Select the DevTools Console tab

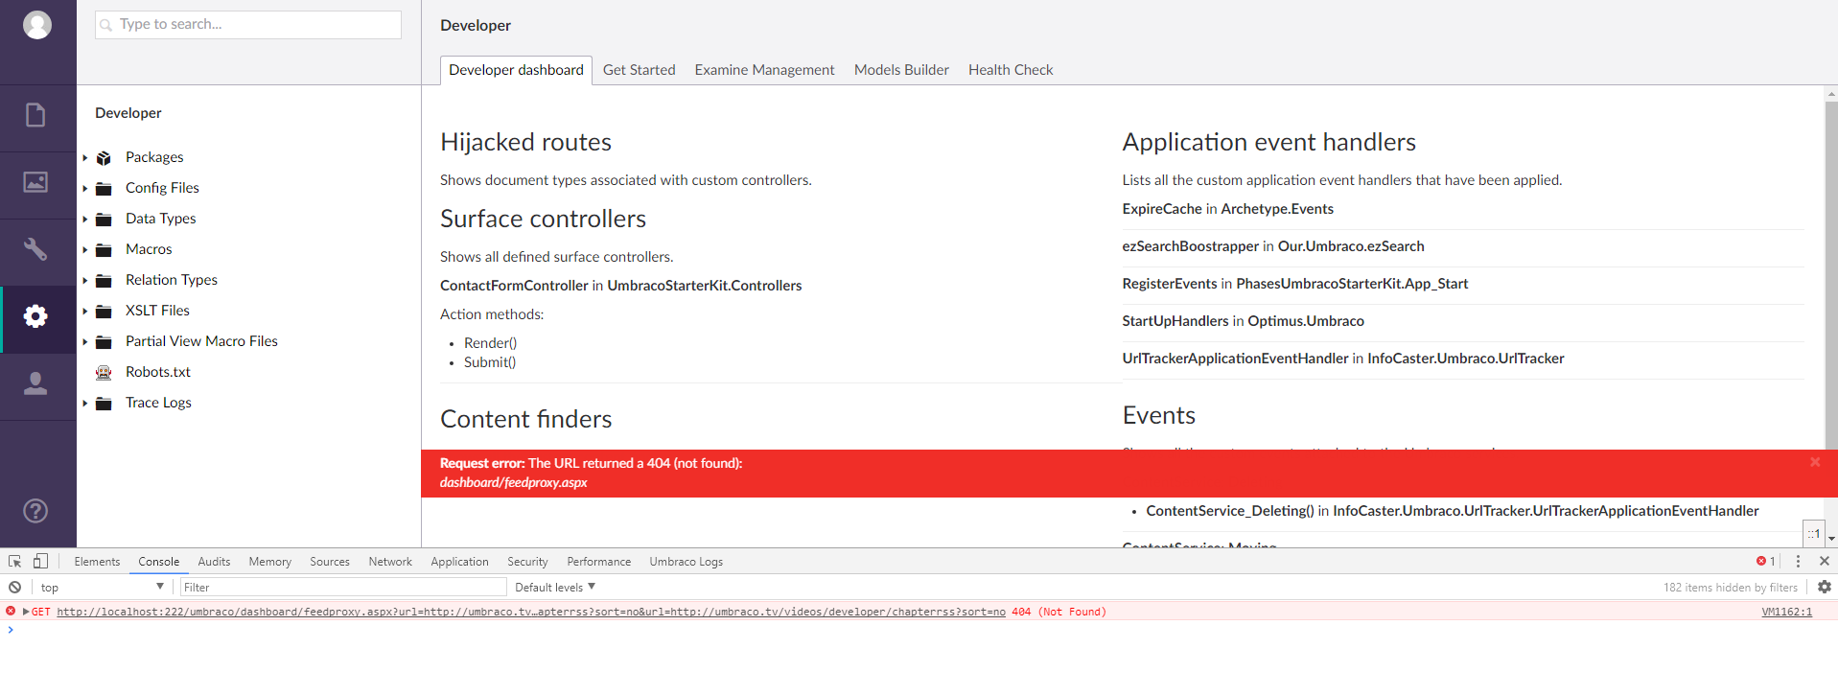point(159,562)
